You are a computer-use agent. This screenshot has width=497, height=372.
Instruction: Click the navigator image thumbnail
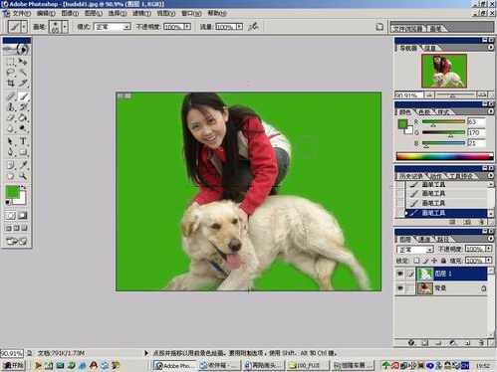point(444,71)
